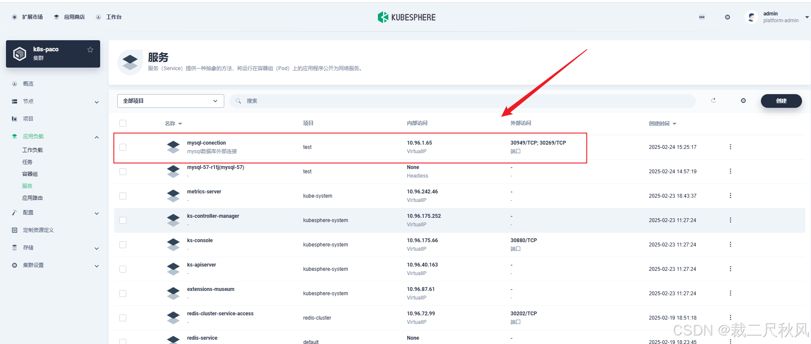Check the redis-cluster-service-access row checkbox
The image size is (811, 344).
click(123, 318)
